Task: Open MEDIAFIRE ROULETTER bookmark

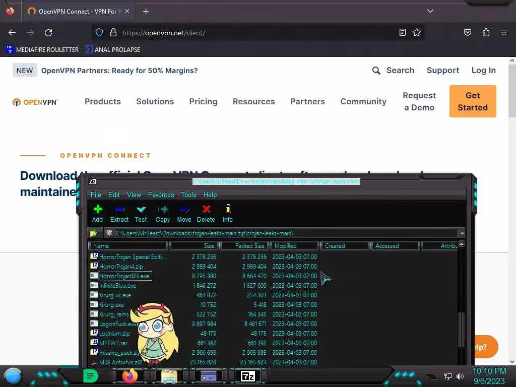Action: coord(42,50)
